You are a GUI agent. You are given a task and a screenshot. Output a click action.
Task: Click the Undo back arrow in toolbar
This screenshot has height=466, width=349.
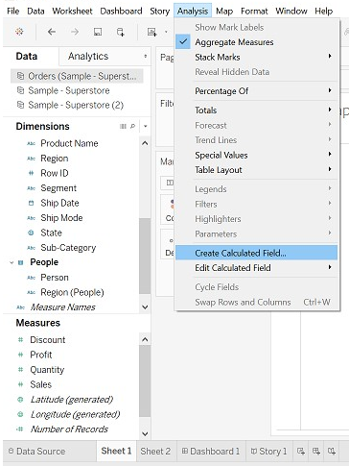click(x=52, y=32)
